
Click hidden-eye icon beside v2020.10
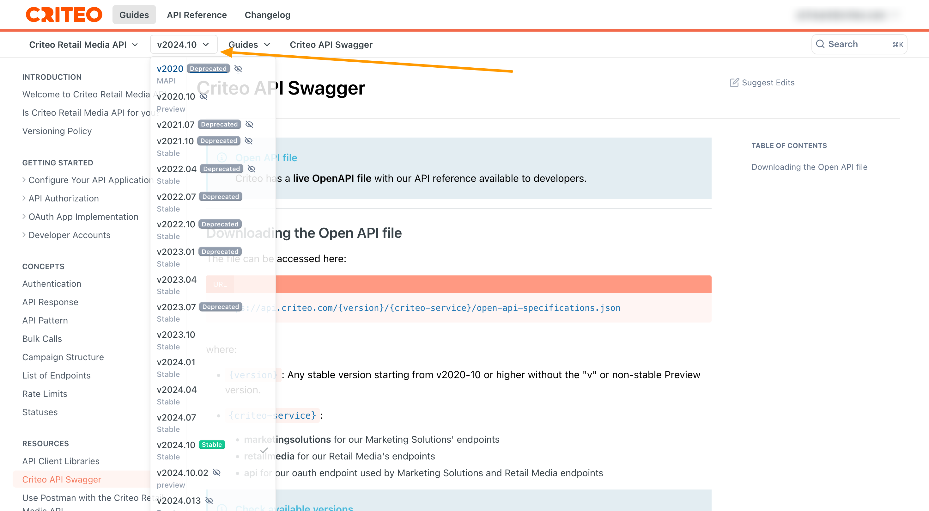[x=203, y=97]
